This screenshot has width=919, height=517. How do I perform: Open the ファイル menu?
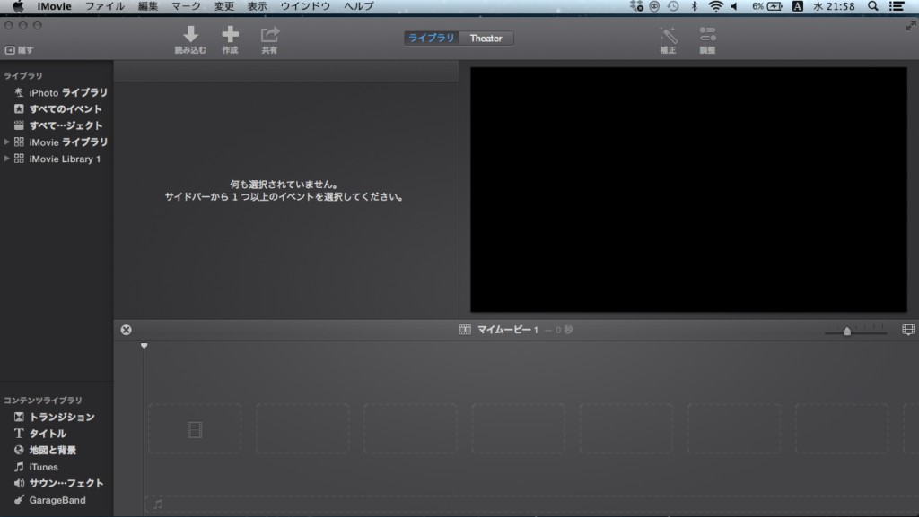pos(105,6)
